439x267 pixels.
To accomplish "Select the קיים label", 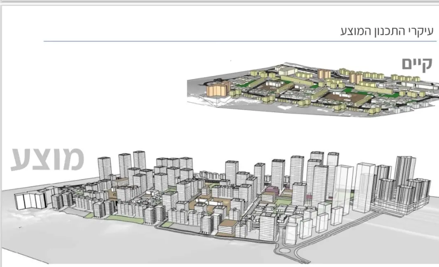I will [417, 64].
